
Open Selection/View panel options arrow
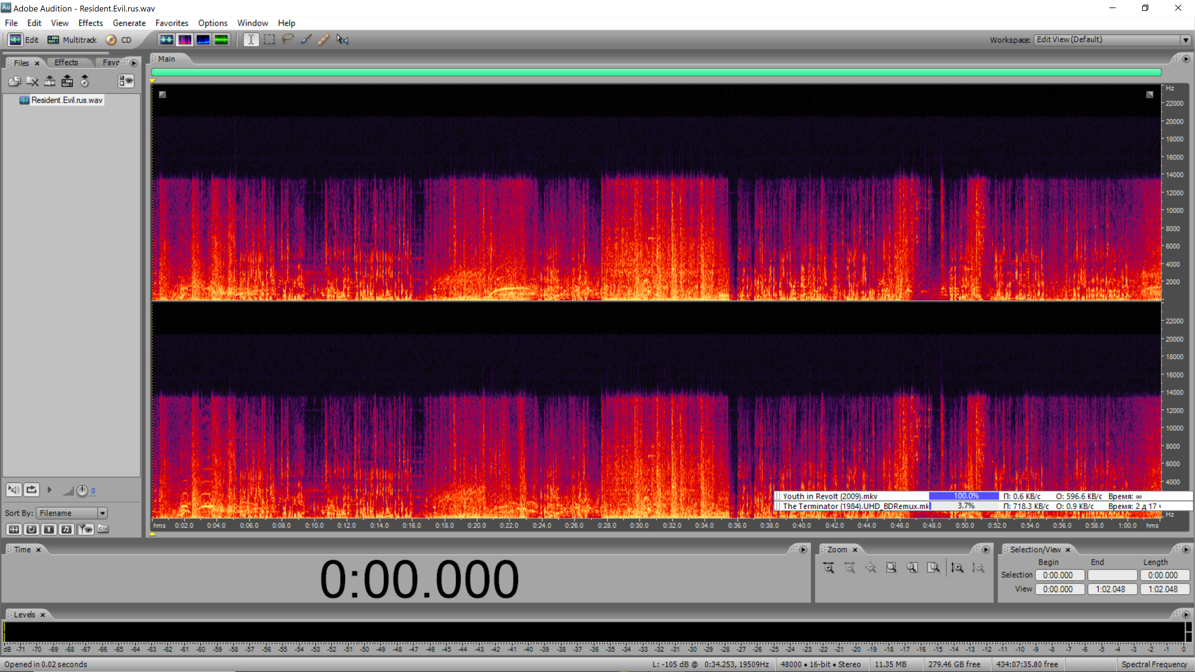[x=1186, y=549]
